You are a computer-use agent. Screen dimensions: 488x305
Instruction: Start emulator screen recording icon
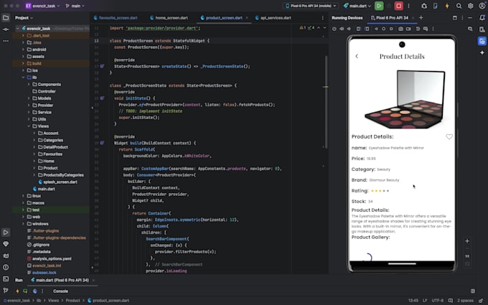tap(408, 29)
